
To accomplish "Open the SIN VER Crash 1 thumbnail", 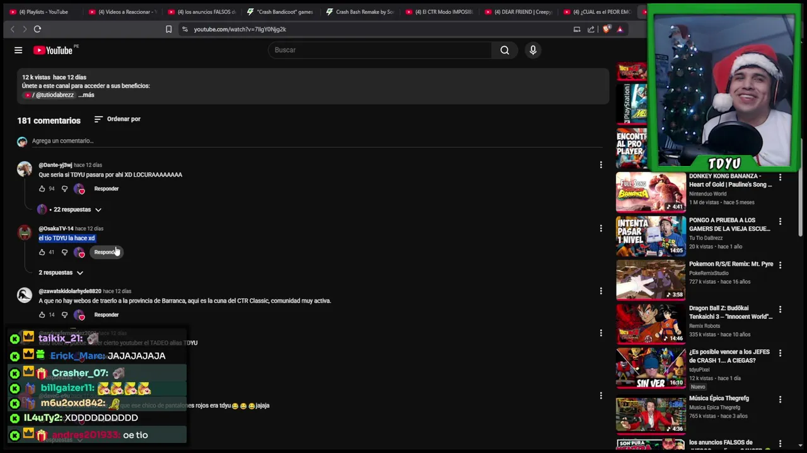I will pyautogui.click(x=651, y=368).
